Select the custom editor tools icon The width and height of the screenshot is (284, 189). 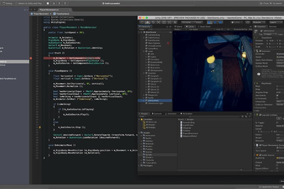point(175,22)
